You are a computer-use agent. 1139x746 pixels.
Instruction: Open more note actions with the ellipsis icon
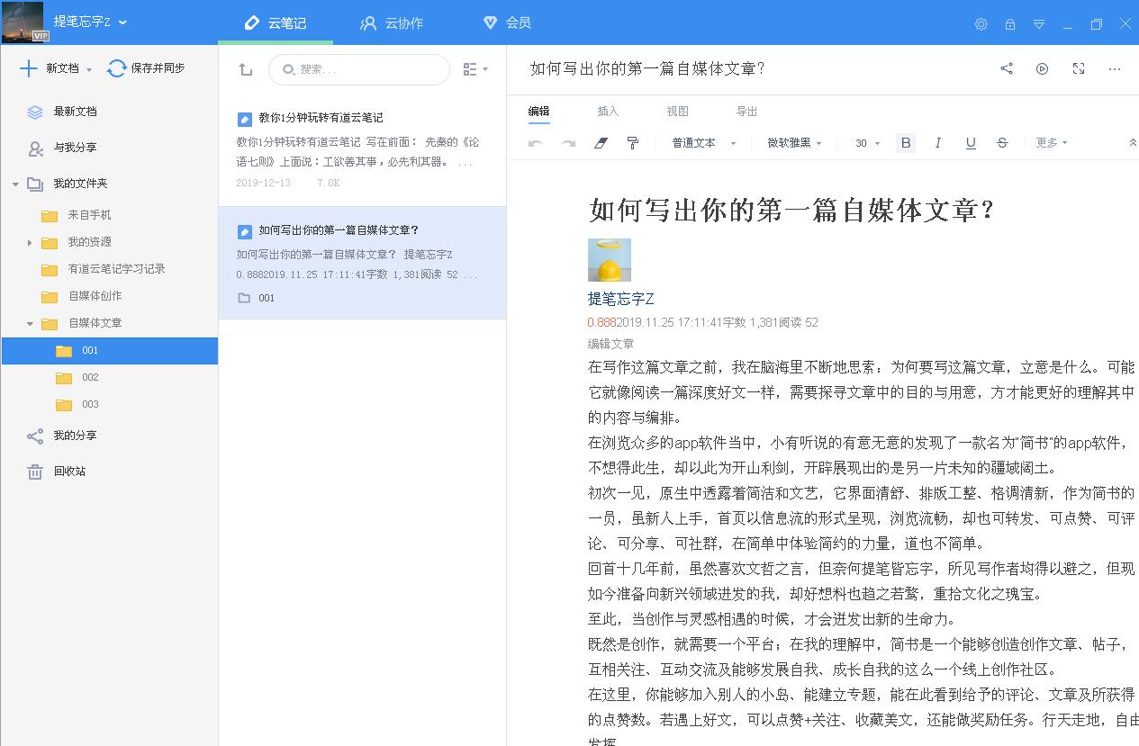pyautogui.click(x=1114, y=68)
